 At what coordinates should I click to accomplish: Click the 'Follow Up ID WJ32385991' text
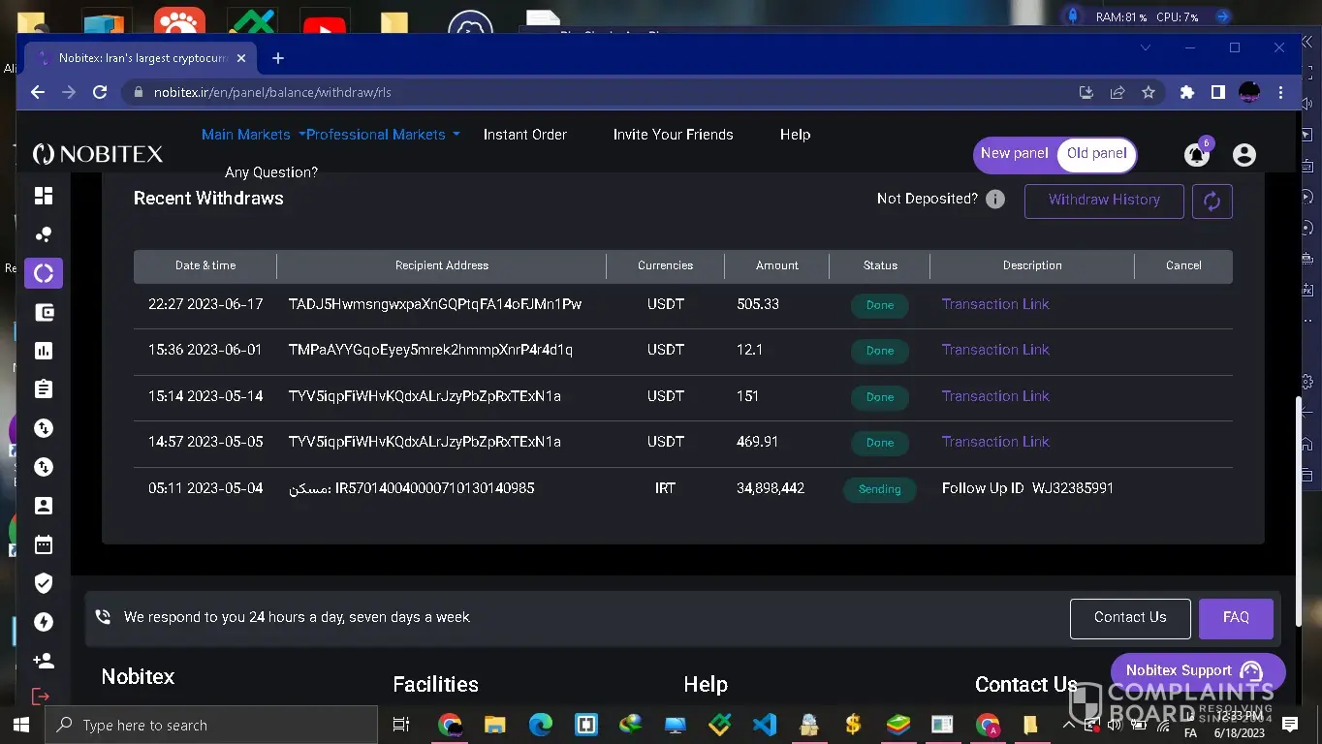point(1027,488)
